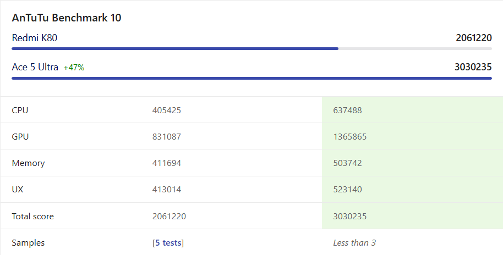Click the highlighted Memory score 503742
Screen dimensions: 503x255
pyautogui.click(x=347, y=163)
